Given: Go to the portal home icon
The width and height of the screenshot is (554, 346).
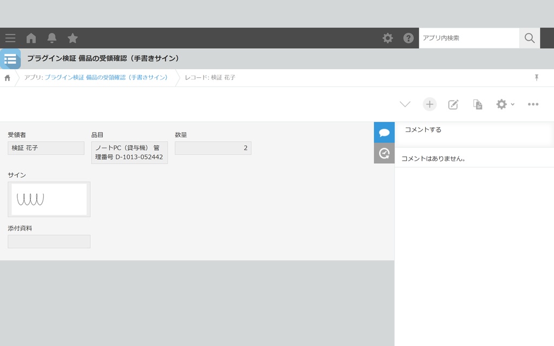Looking at the screenshot, I should click(x=31, y=38).
